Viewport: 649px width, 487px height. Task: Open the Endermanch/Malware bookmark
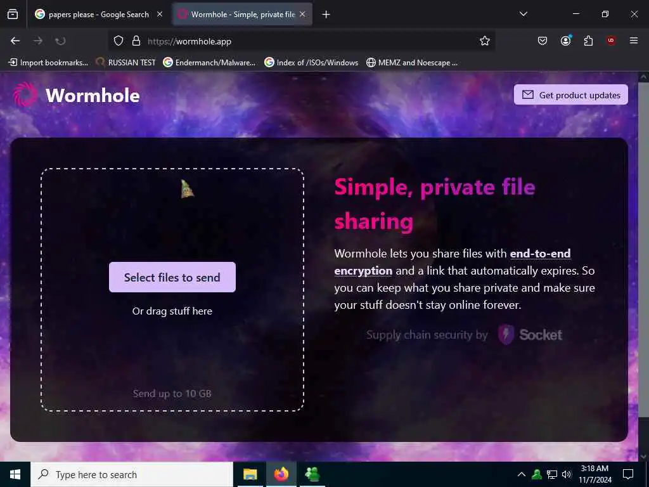209,63
